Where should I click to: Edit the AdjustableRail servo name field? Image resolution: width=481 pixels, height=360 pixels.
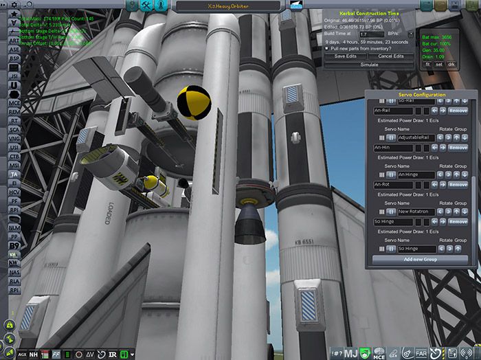pos(416,137)
